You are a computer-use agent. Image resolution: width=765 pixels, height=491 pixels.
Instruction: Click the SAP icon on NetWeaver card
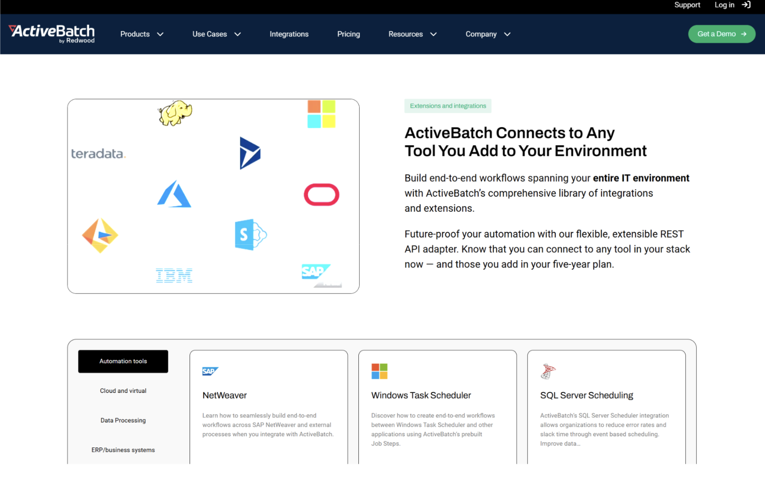[x=210, y=371]
